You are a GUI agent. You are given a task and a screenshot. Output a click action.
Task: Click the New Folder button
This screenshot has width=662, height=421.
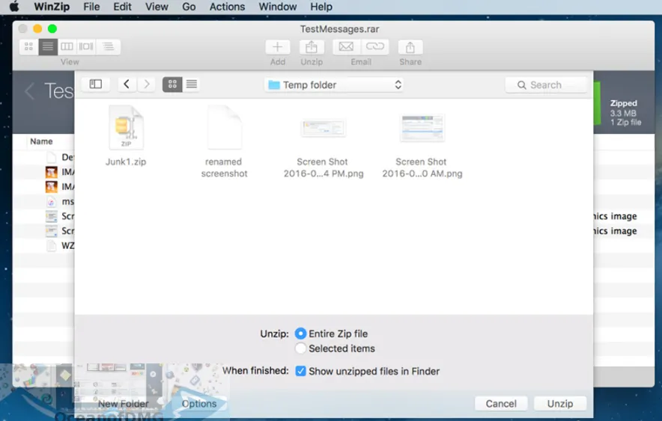point(124,404)
